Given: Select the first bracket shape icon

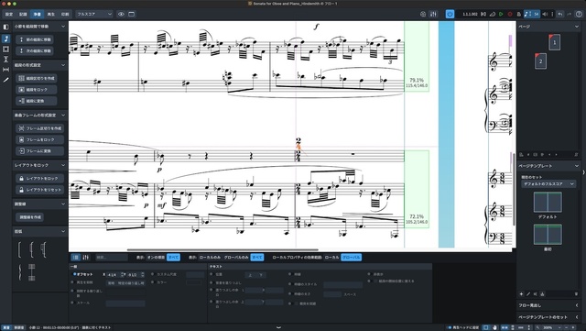Looking at the screenshot, I should pos(19,249).
